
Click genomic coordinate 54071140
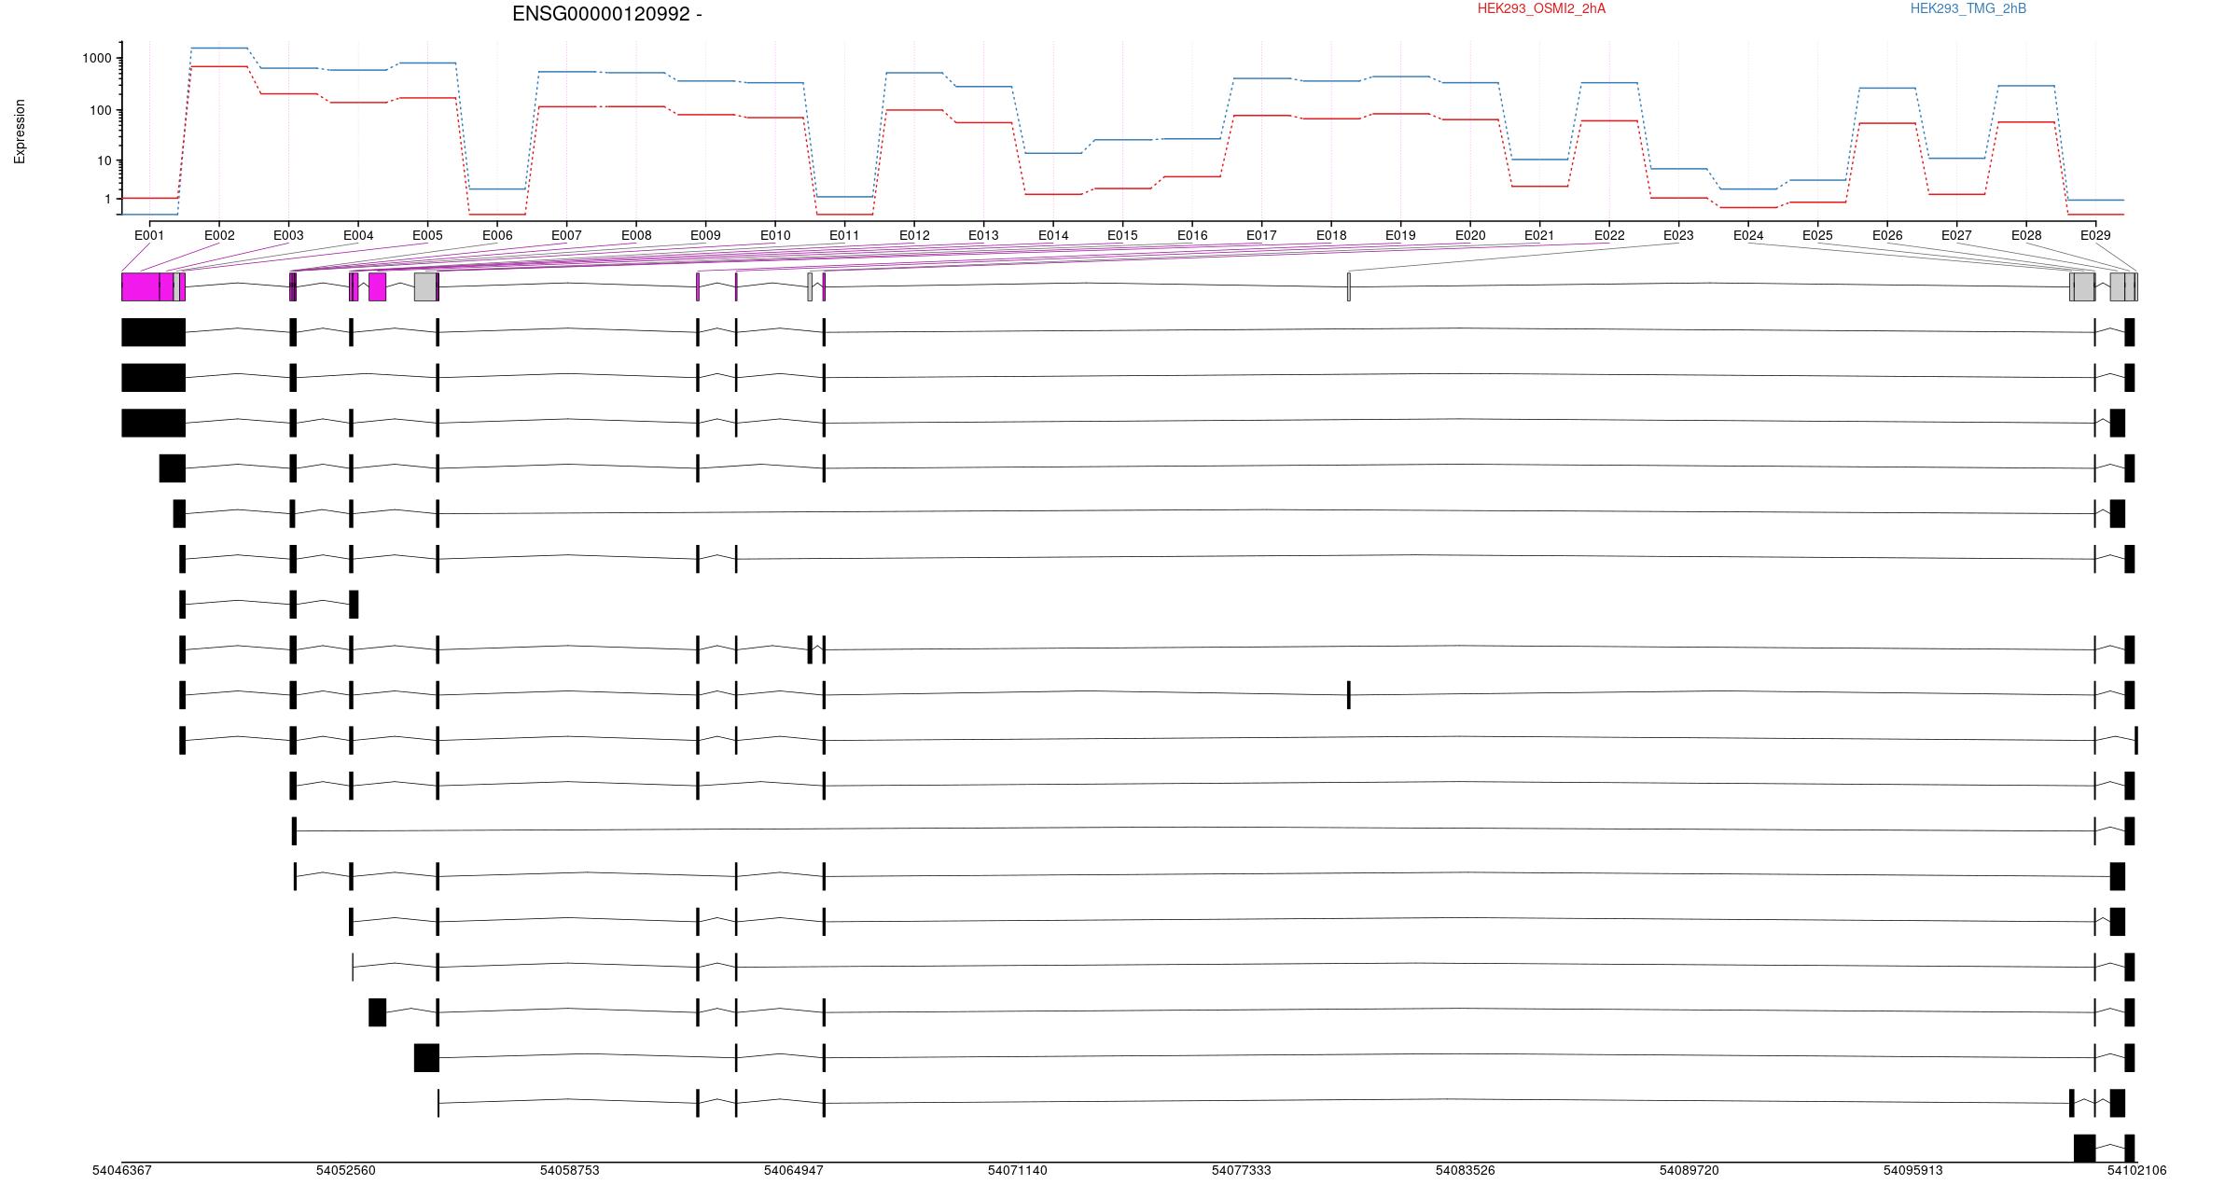point(1018,1170)
